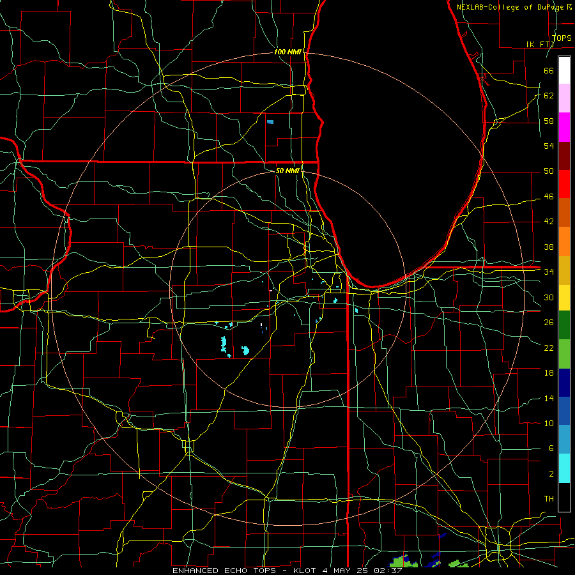Click the dark red (maroon) legend swatch
575x575 pixels.
564,155
